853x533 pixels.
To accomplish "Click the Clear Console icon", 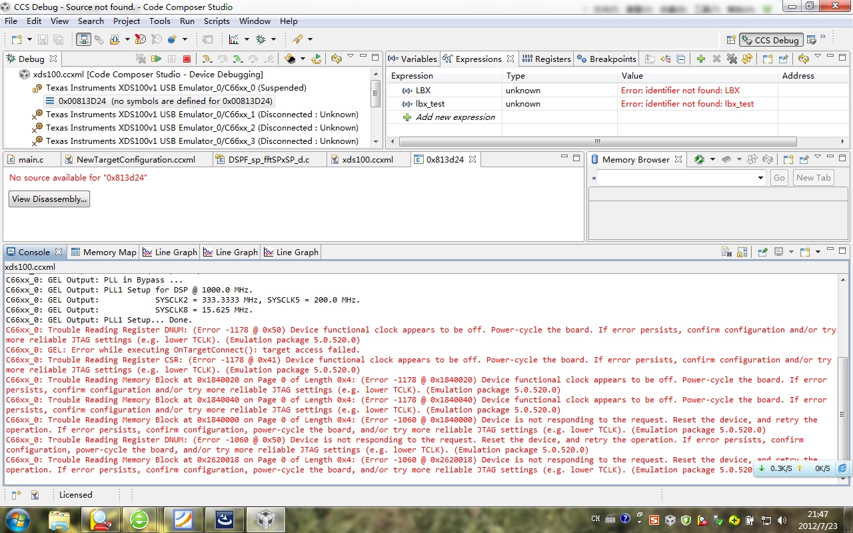I will click(727, 252).
